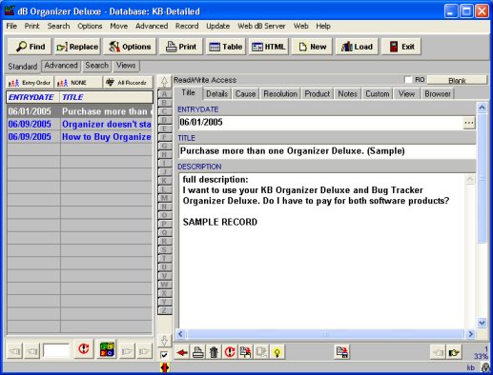
Task: Switch to the Custom tab
Action: [378, 94]
